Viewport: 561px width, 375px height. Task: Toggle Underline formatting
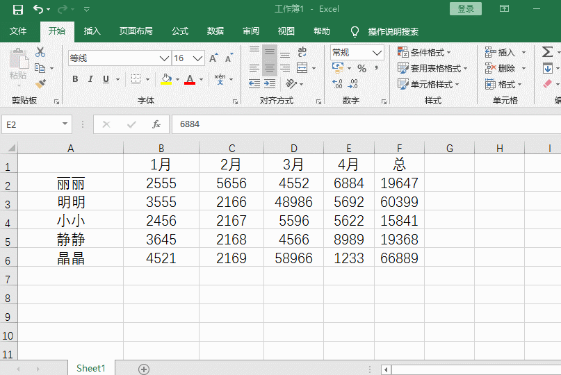click(106, 79)
